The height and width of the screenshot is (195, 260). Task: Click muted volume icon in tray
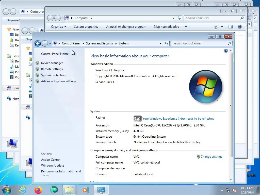(234, 190)
